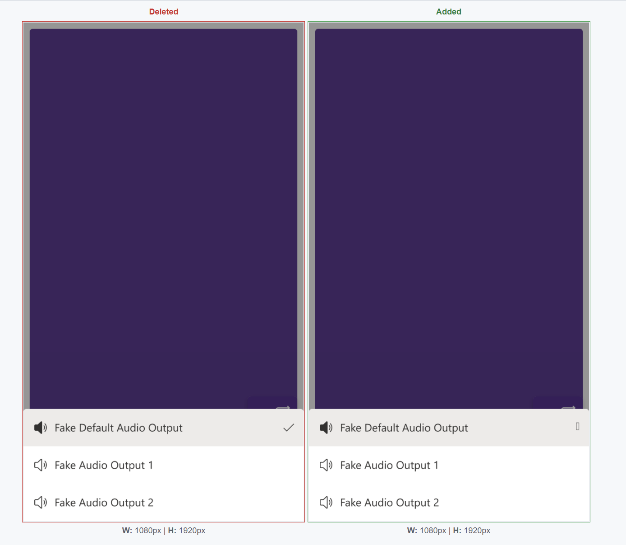
Task: Click the speaker icon beside Fake Default Audio Output
Action: tap(41, 428)
